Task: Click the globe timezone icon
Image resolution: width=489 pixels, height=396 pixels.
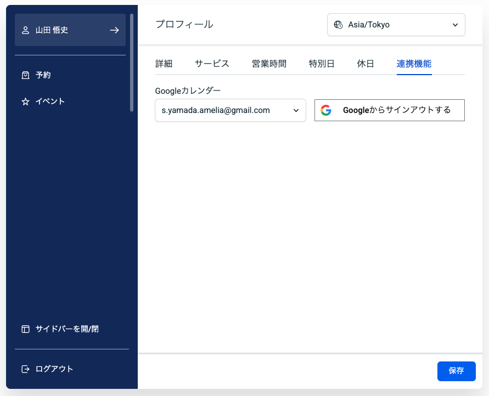Action: click(x=338, y=25)
